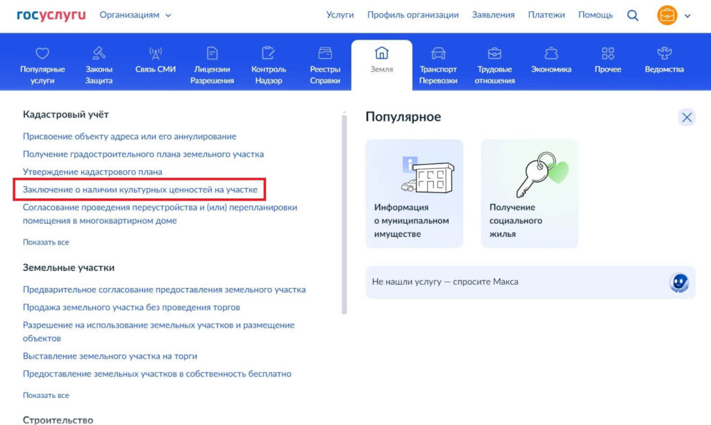Go to Заявления in the top menu
The height and width of the screenshot is (425, 711).
click(x=493, y=15)
